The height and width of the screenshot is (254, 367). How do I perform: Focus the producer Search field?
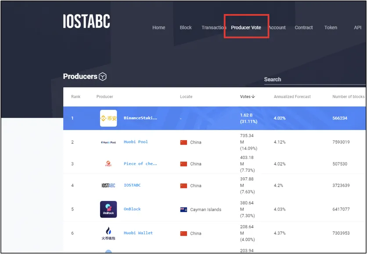[315, 80]
